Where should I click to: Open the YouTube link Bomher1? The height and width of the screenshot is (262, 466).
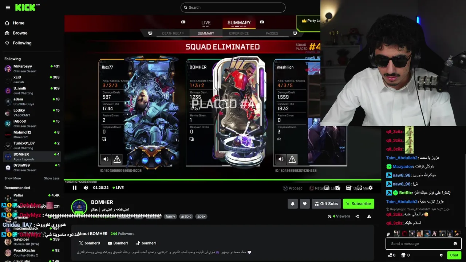(118, 243)
